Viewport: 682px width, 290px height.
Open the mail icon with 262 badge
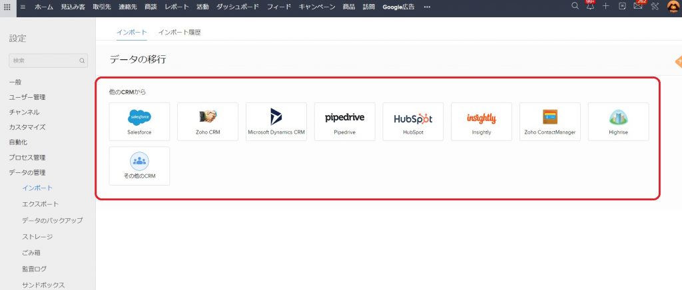638,5
